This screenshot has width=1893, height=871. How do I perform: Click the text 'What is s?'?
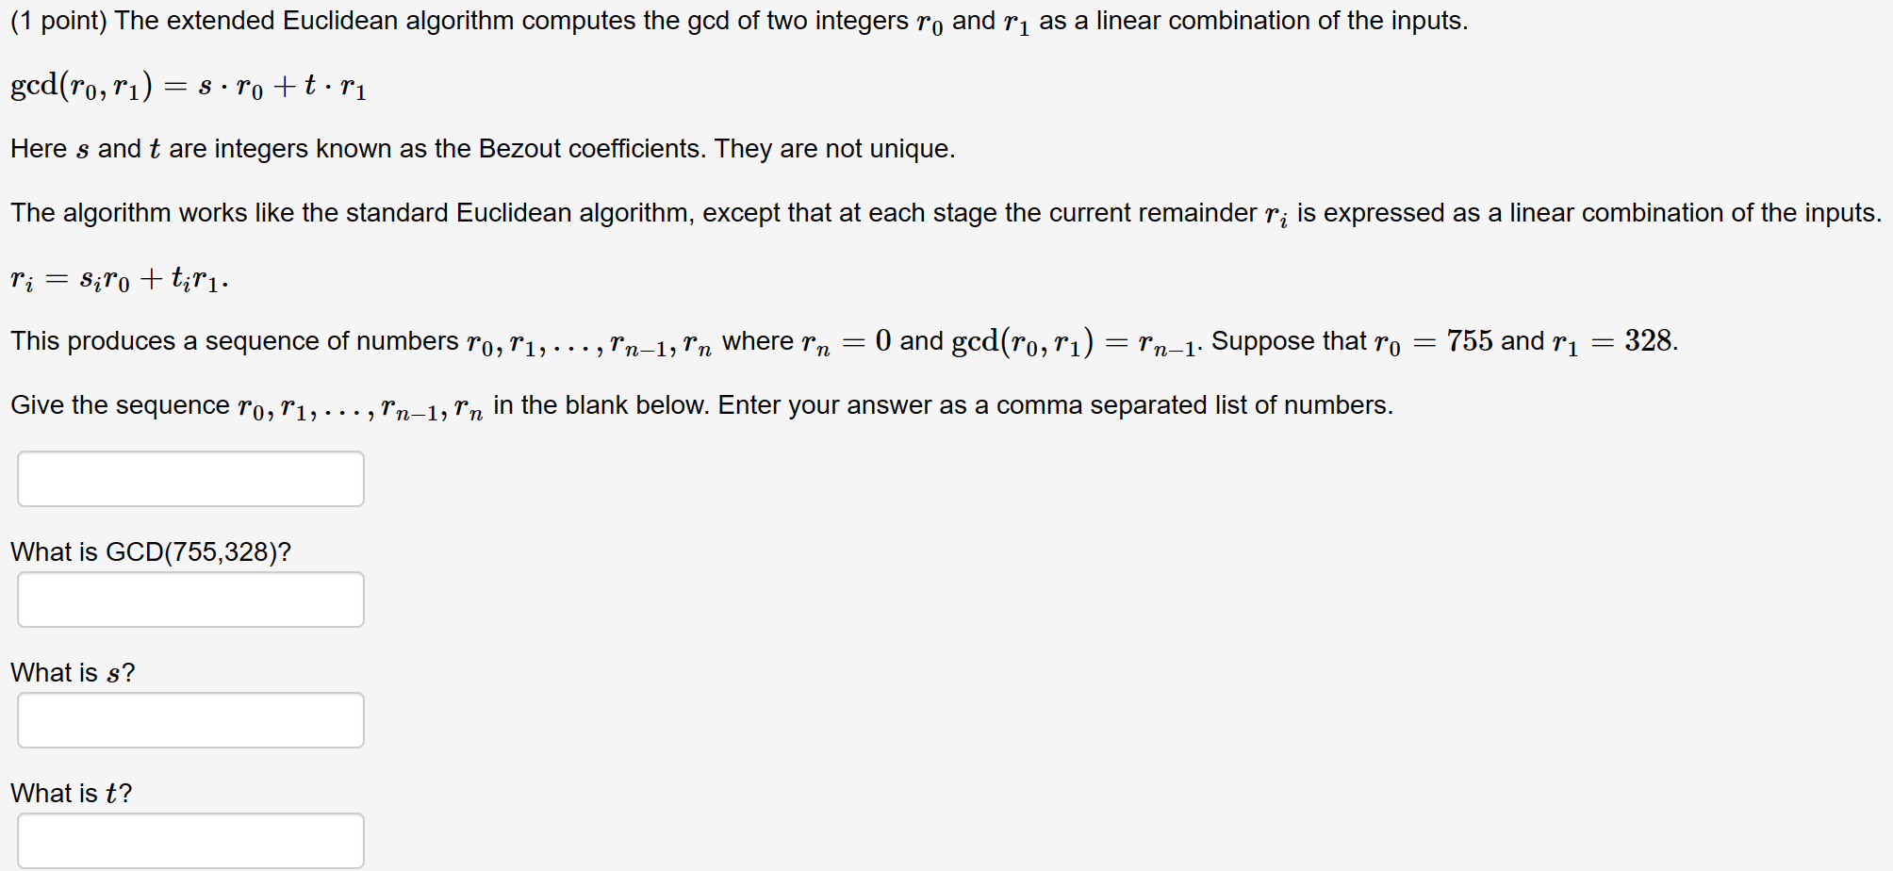point(71,672)
